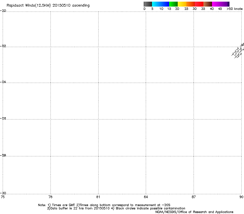The width and height of the screenshot is (244, 214).
Task: Click the '-30' latitude axis label
Action: 3,193
